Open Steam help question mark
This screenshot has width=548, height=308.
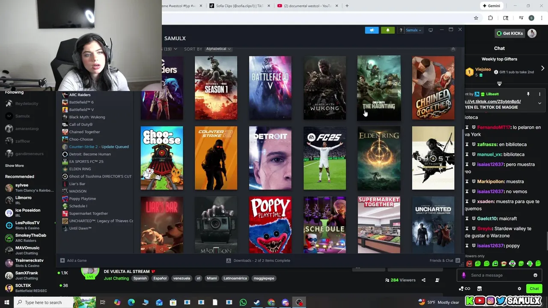point(401,30)
